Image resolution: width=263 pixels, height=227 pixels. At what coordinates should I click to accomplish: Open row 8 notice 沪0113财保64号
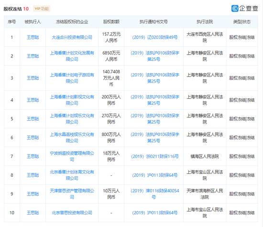(x=154, y=175)
